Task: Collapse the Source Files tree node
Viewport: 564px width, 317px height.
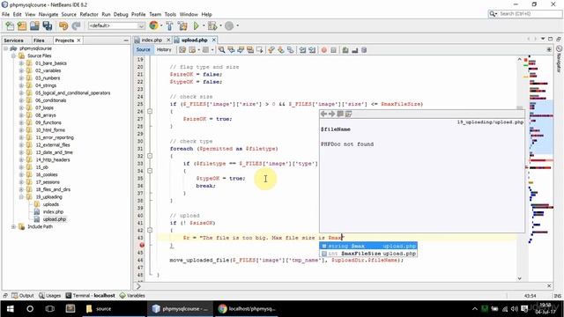Action: 14,55
